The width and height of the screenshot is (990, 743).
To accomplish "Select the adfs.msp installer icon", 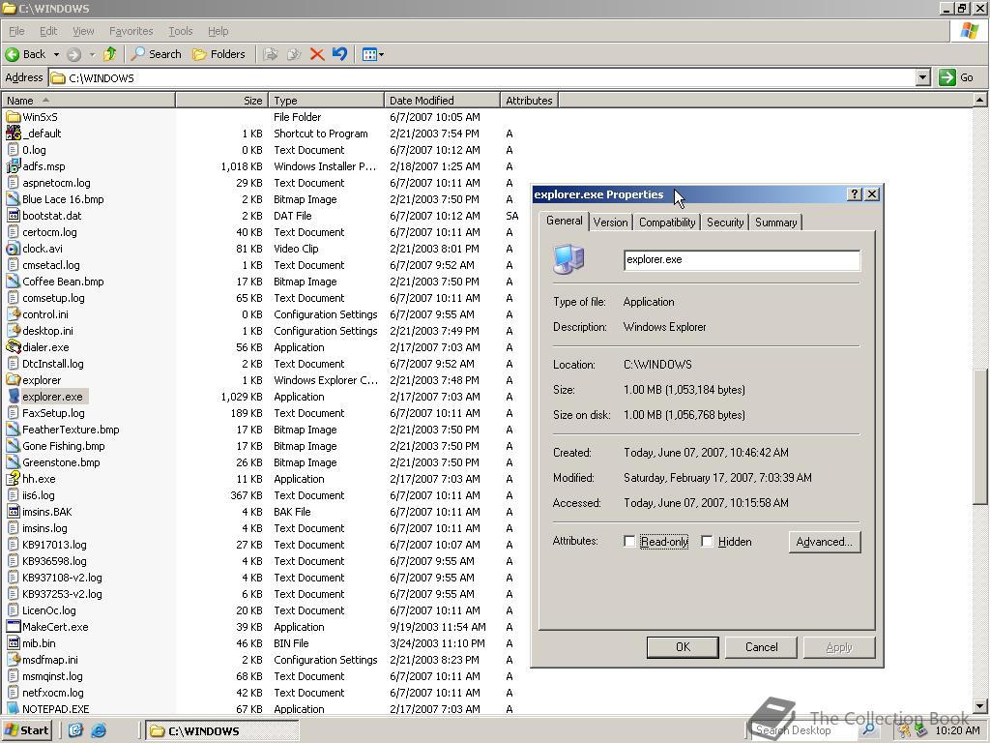I will point(14,166).
